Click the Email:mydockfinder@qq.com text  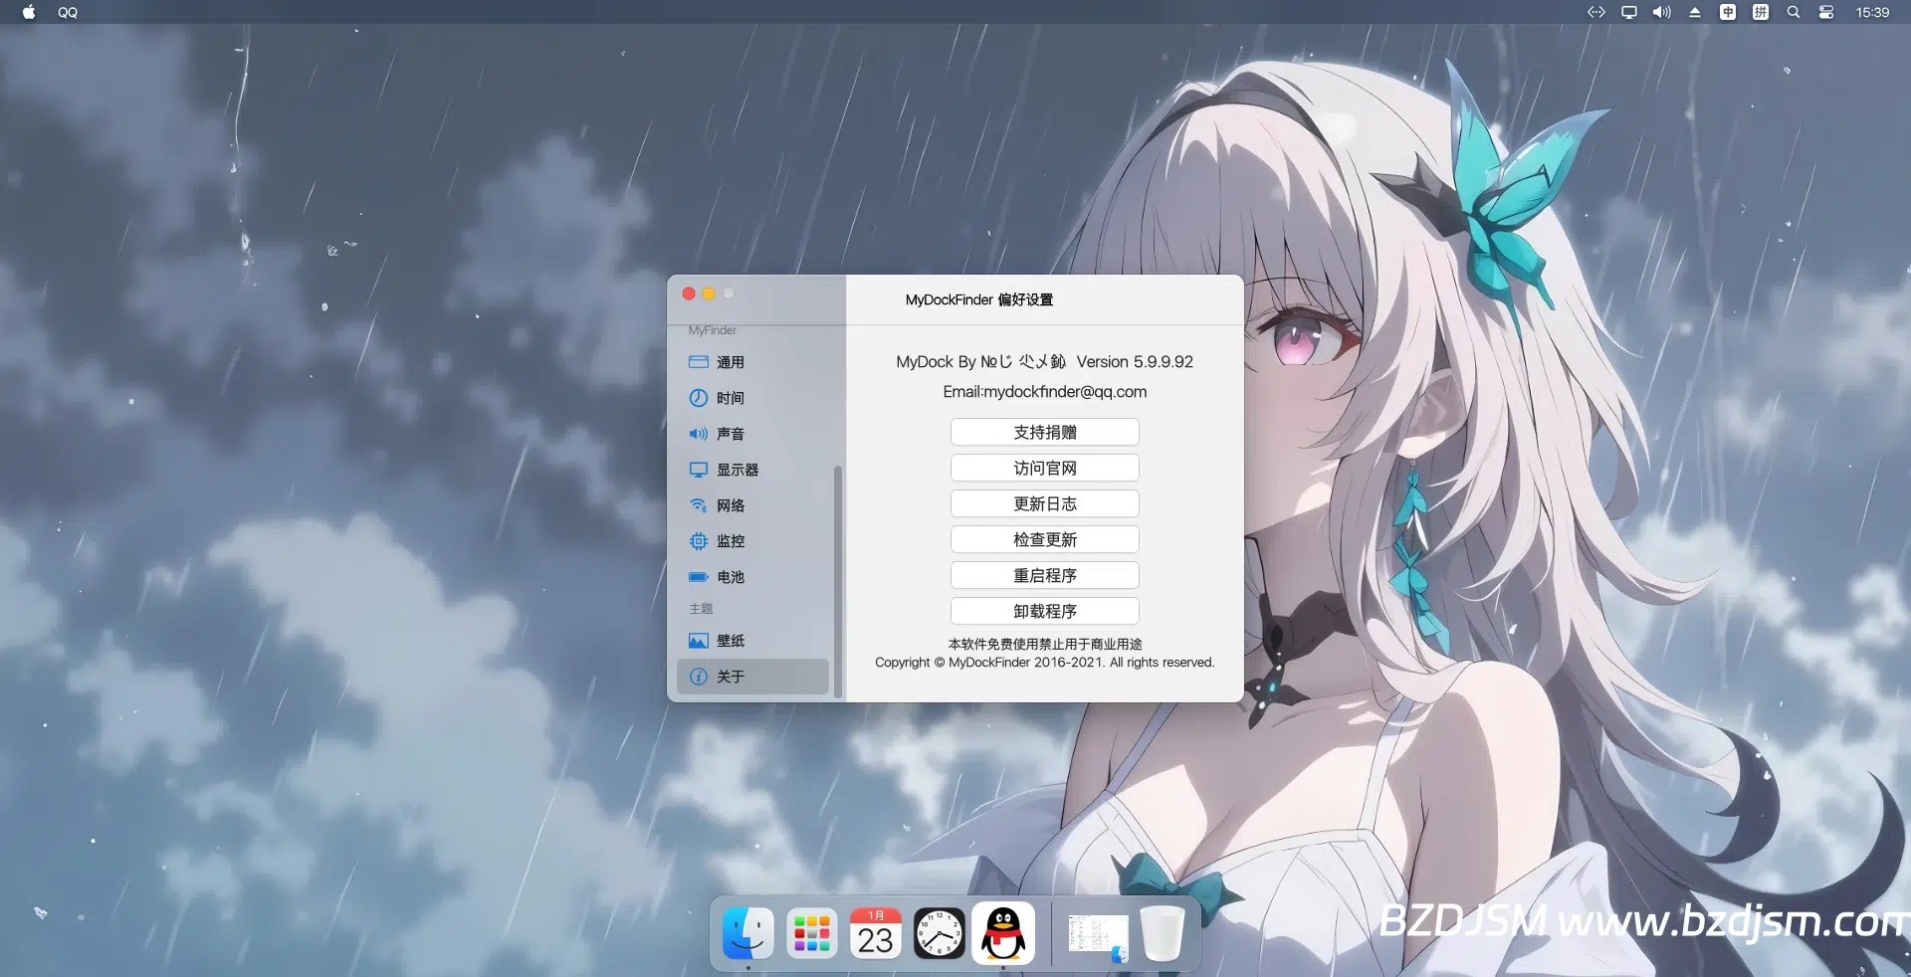click(x=1044, y=392)
